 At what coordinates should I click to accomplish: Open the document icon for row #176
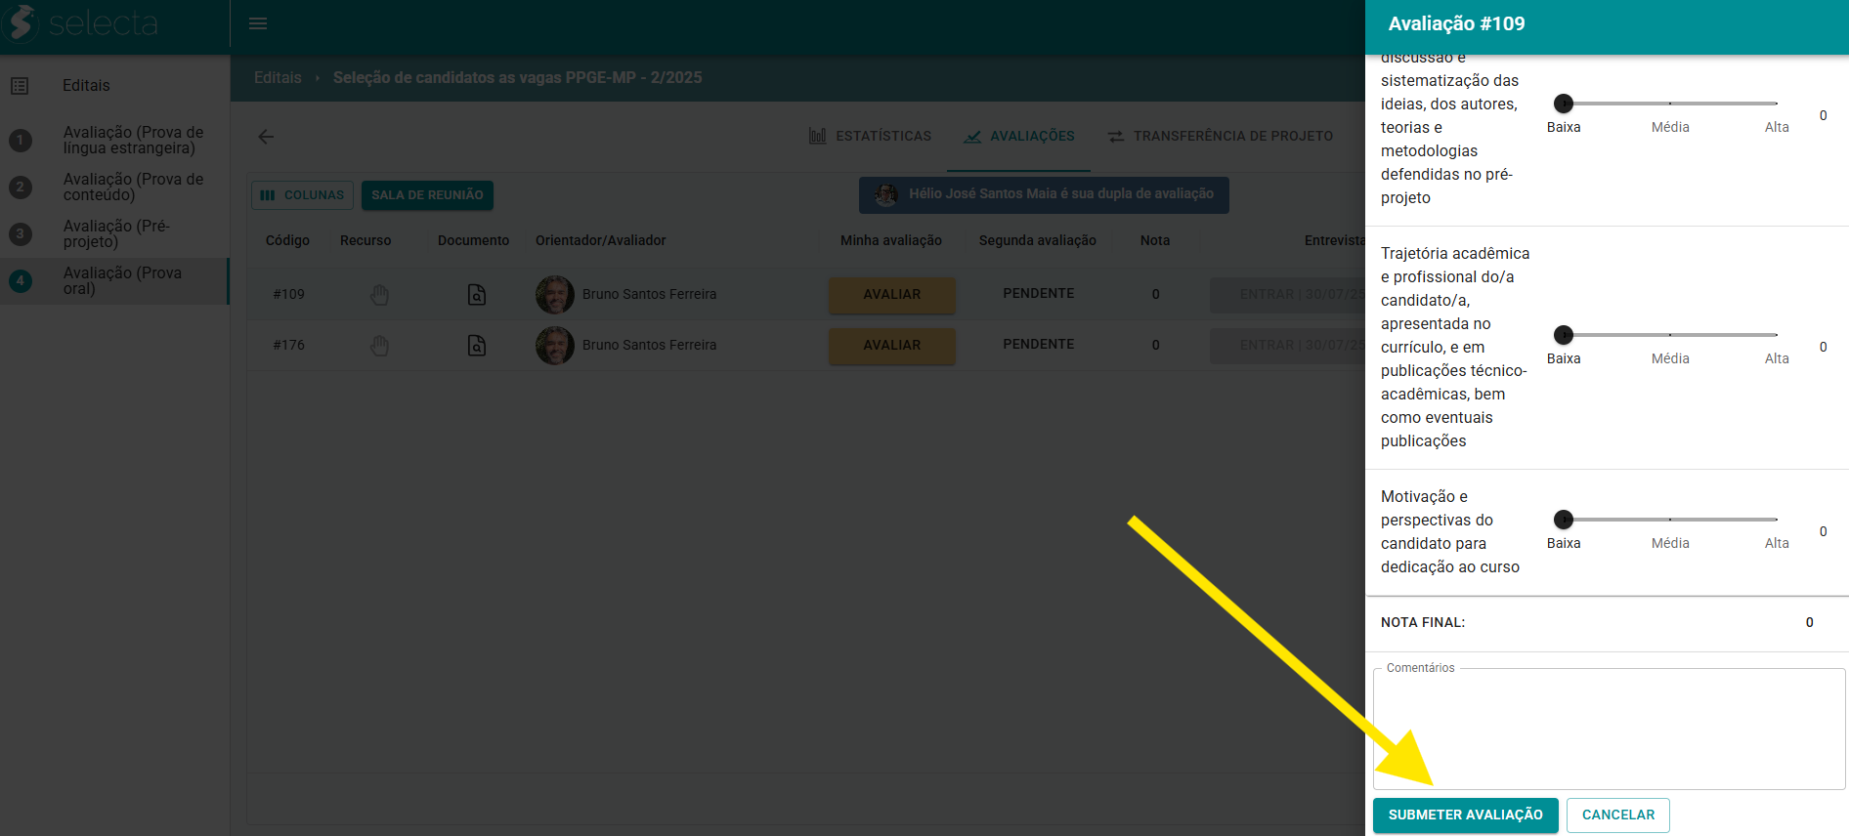pos(477,345)
